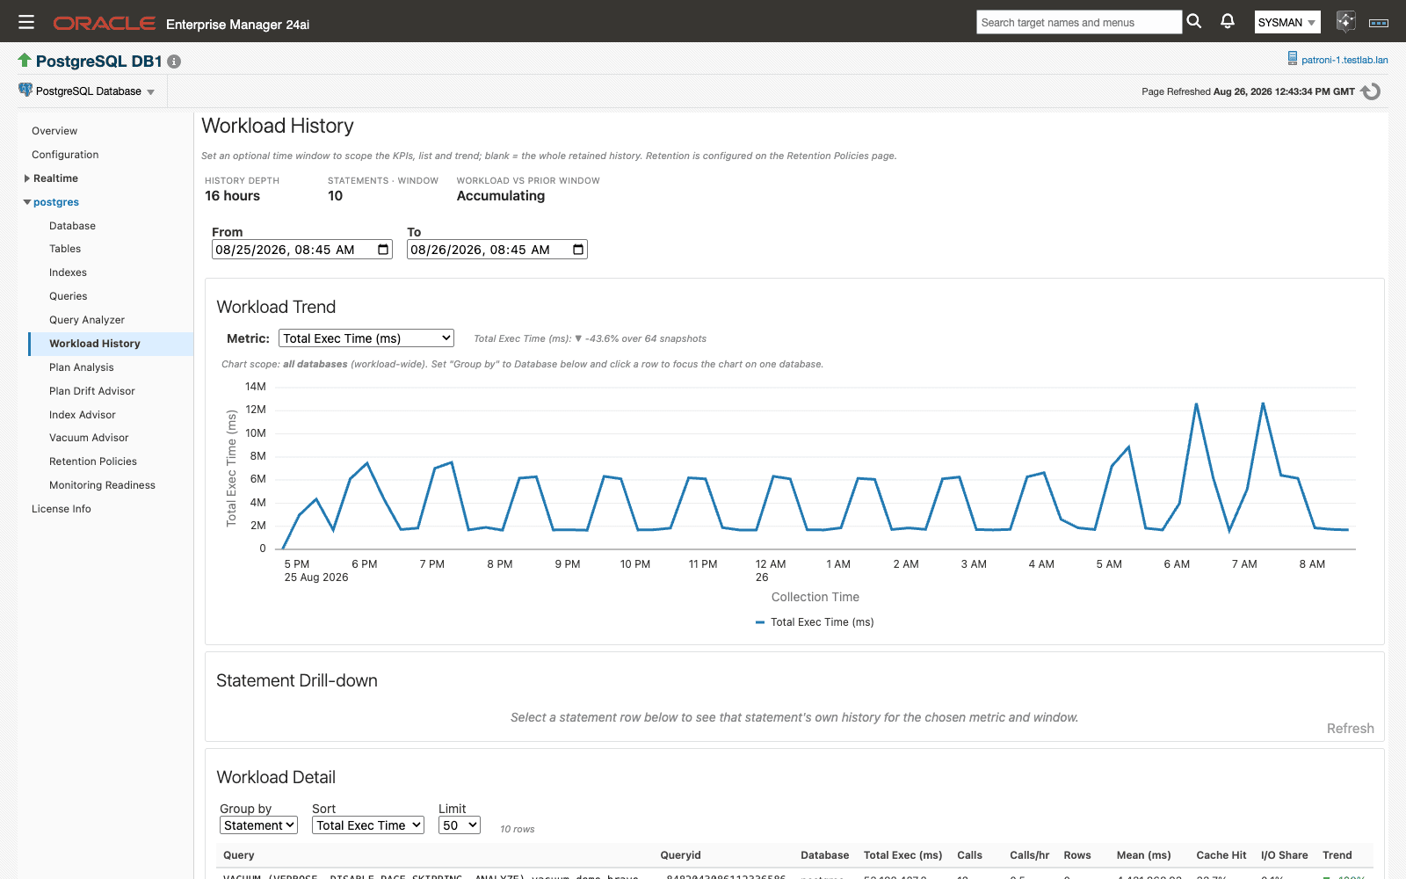Click the Total Exec Time legend marker
This screenshot has height=879, width=1406.
click(760, 622)
